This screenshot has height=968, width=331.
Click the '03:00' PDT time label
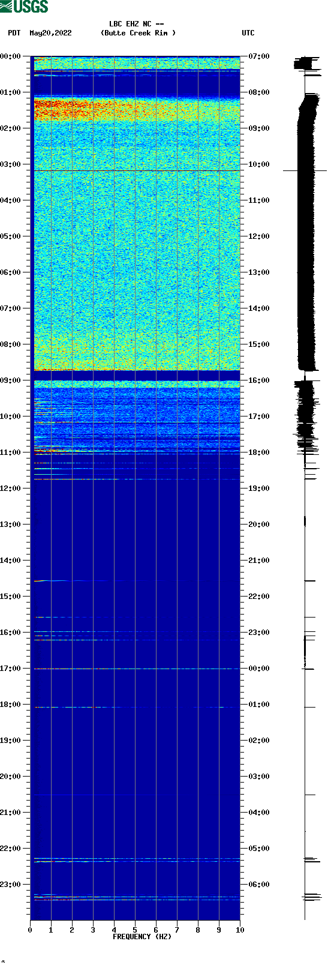coord(10,164)
